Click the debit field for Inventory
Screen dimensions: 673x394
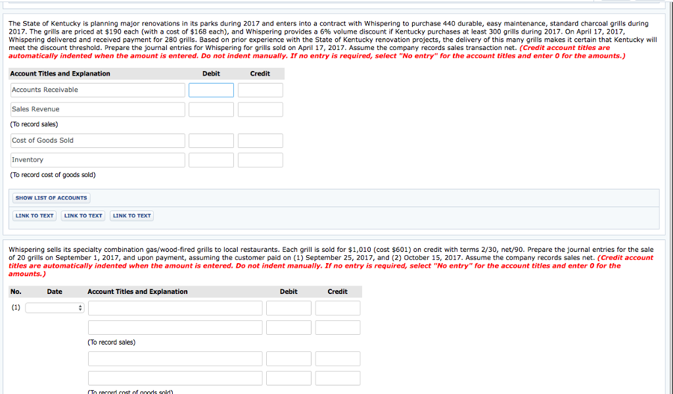point(211,160)
